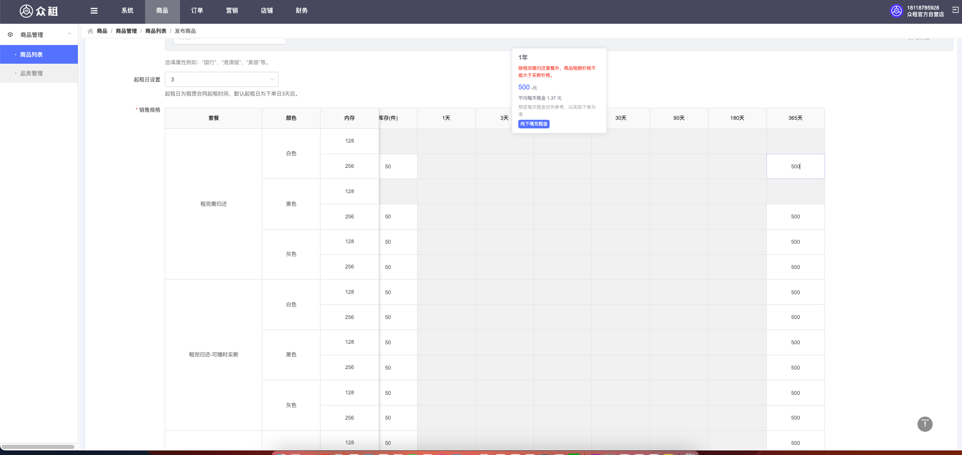This screenshot has width=962, height=455.
Task: Click the 套餐 column header
Action: tap(213, 118)
